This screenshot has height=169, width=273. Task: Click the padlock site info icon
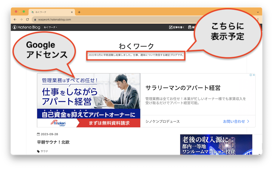click(35, 19)
